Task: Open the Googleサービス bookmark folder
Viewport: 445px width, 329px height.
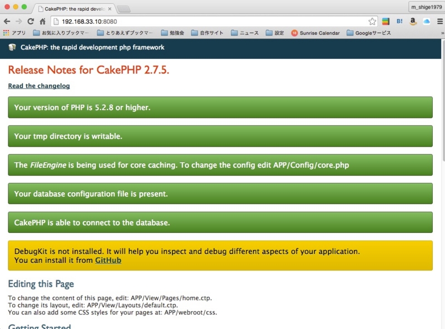Action: 369,33
